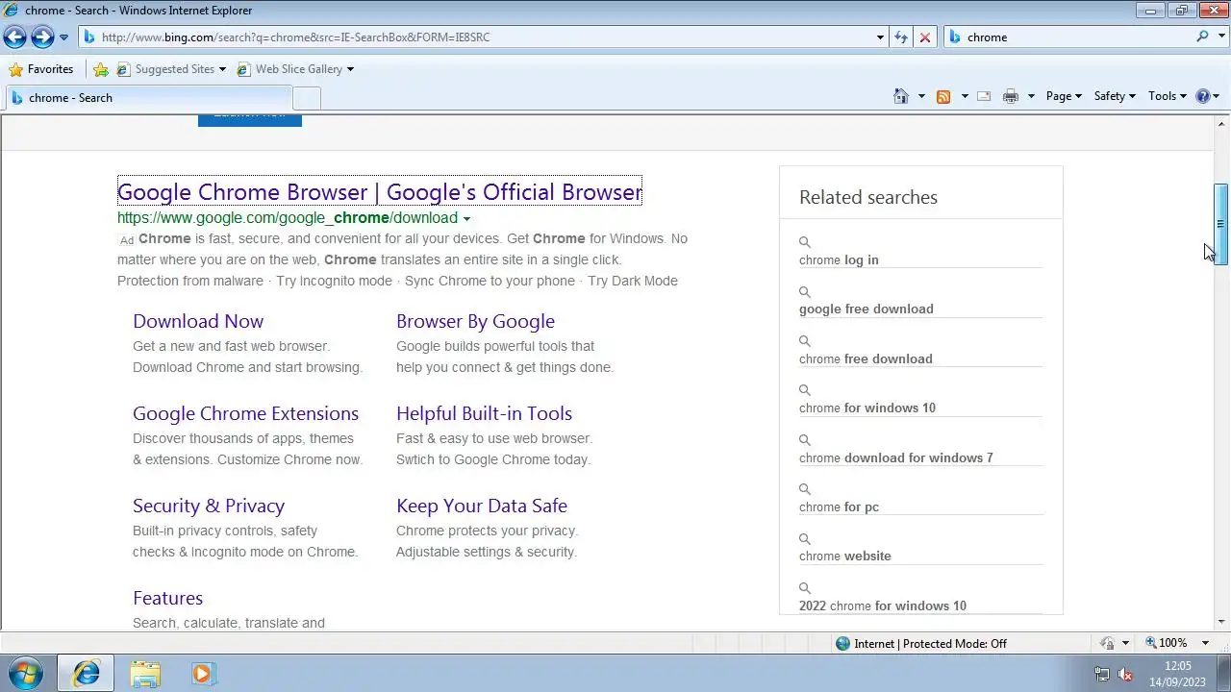Select related search 'chrome for pc'

point(839,507)
